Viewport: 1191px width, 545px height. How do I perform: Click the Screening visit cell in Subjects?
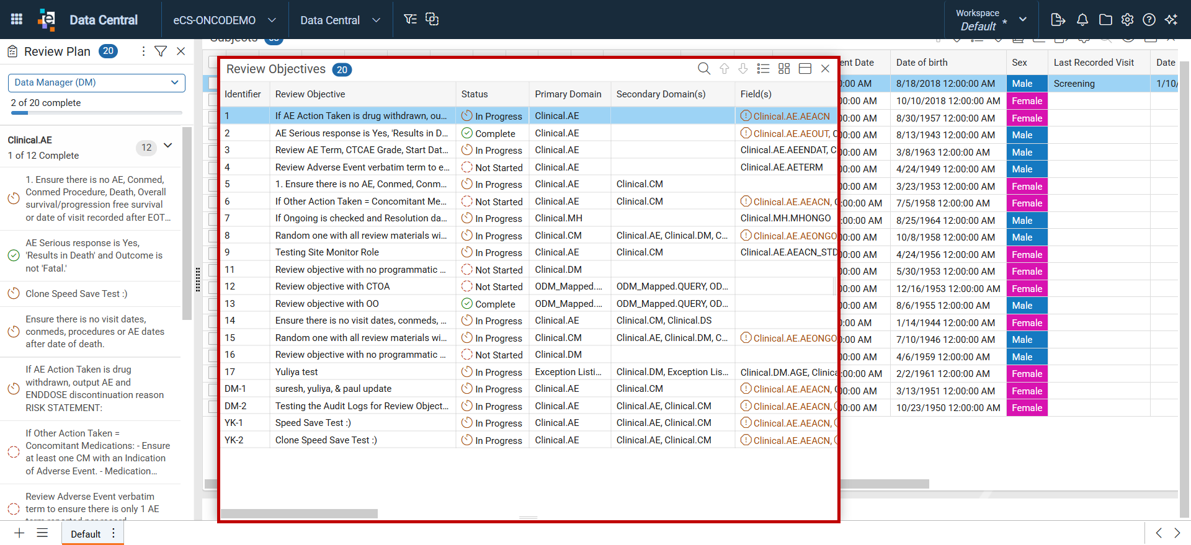(x=1099, y=84)
